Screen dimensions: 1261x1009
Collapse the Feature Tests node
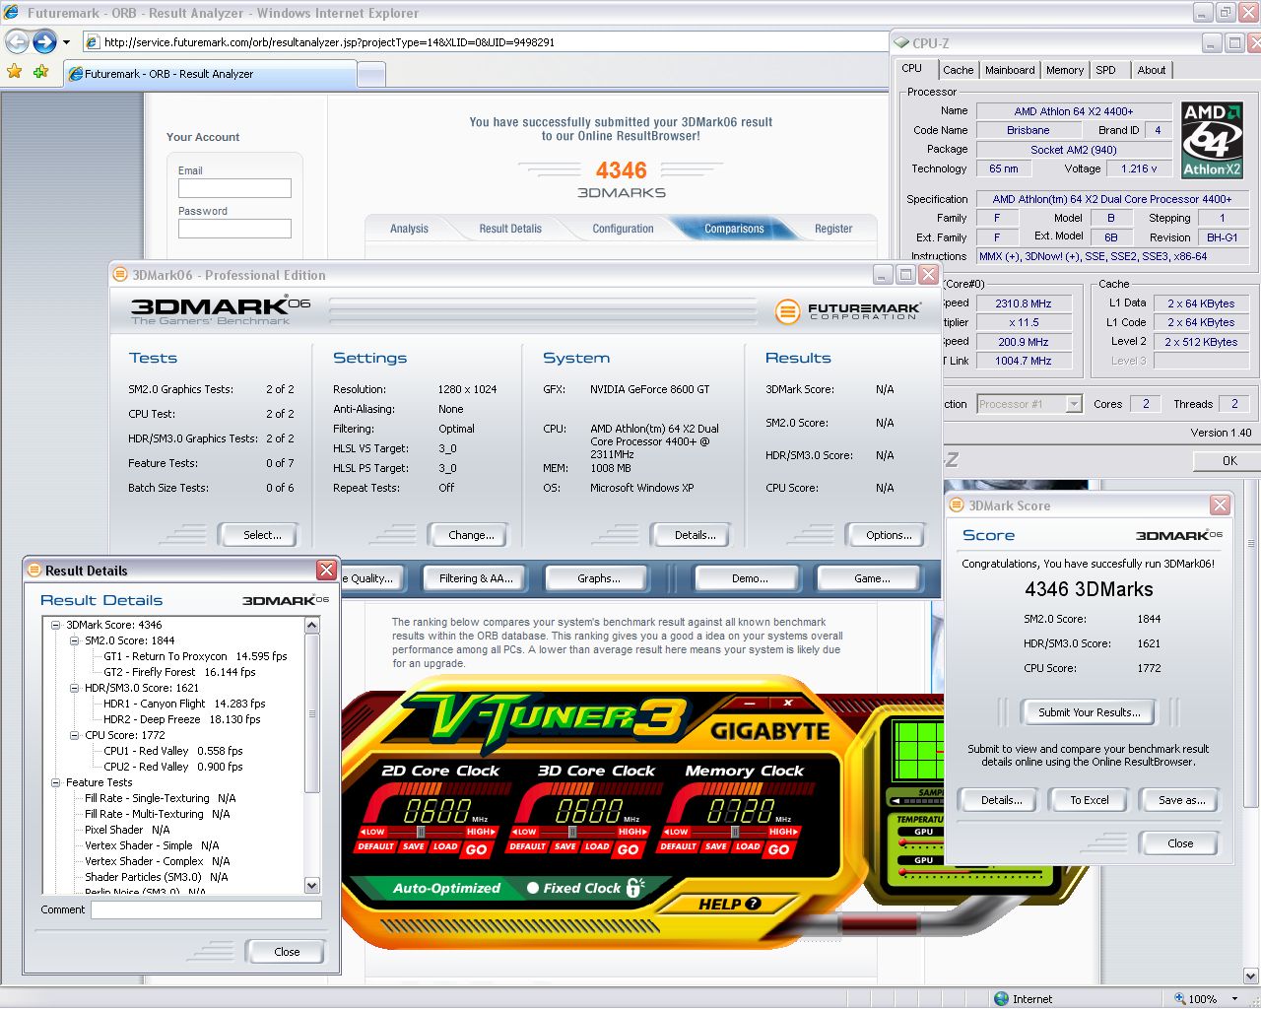pyautogui.click(x=56, y=782)
